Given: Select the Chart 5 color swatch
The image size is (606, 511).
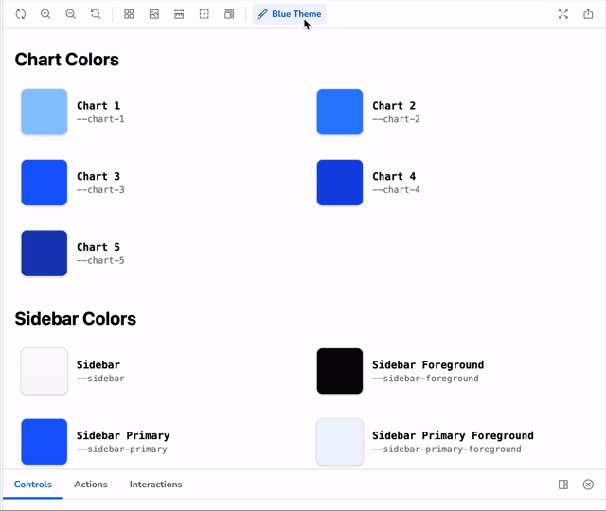Looking at the screenshot, I should 45,254.
